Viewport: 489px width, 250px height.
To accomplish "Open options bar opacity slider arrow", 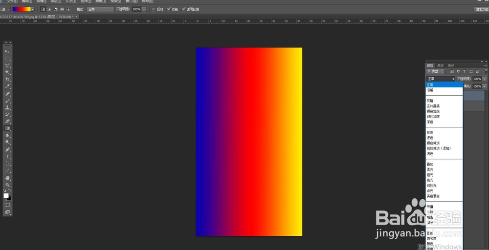I will [144, 9].
